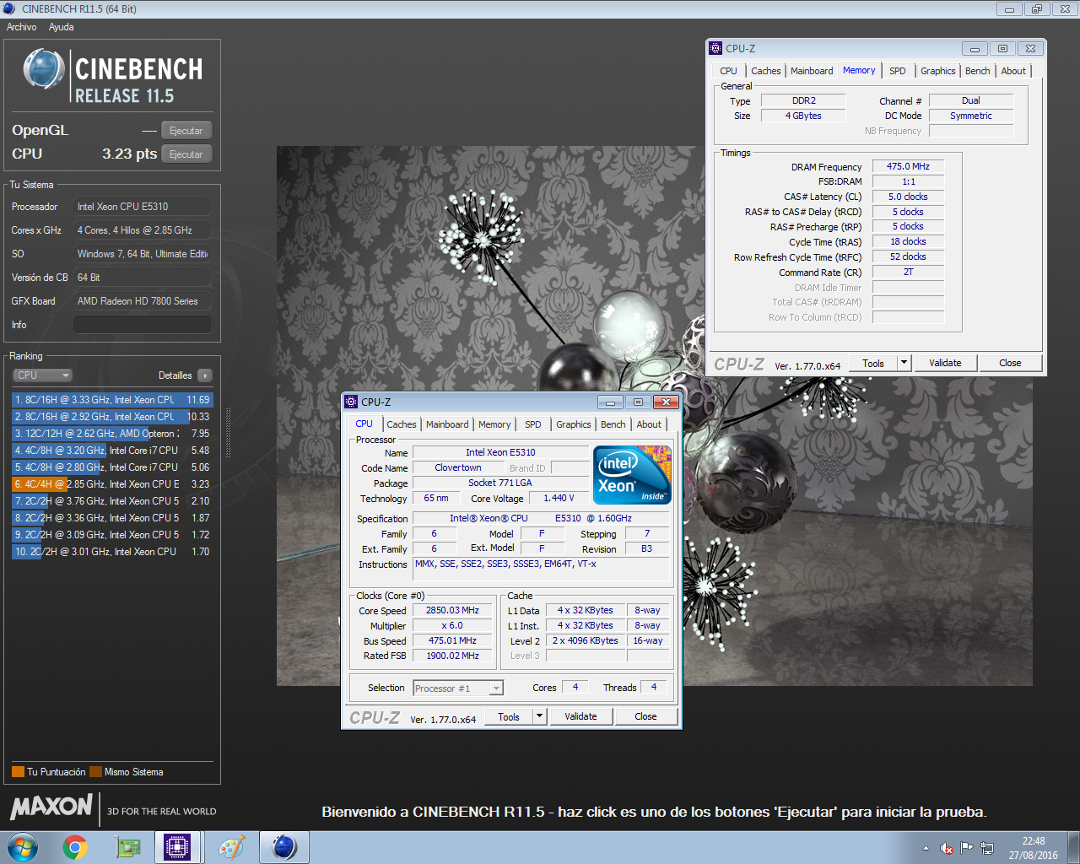The width and height of the screenshot is (1080, 864).
Task: Switch to Mainboard tab in front CPU-Z
Action: (447, 424)
